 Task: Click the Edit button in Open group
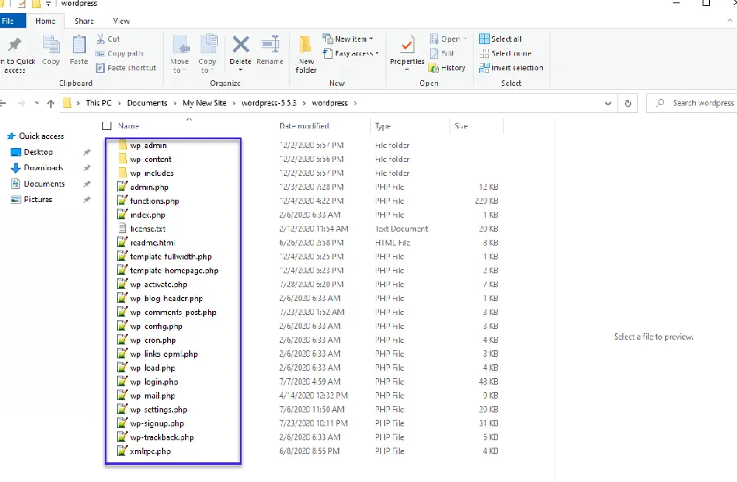pyautogui.click(x=442, y=53)
